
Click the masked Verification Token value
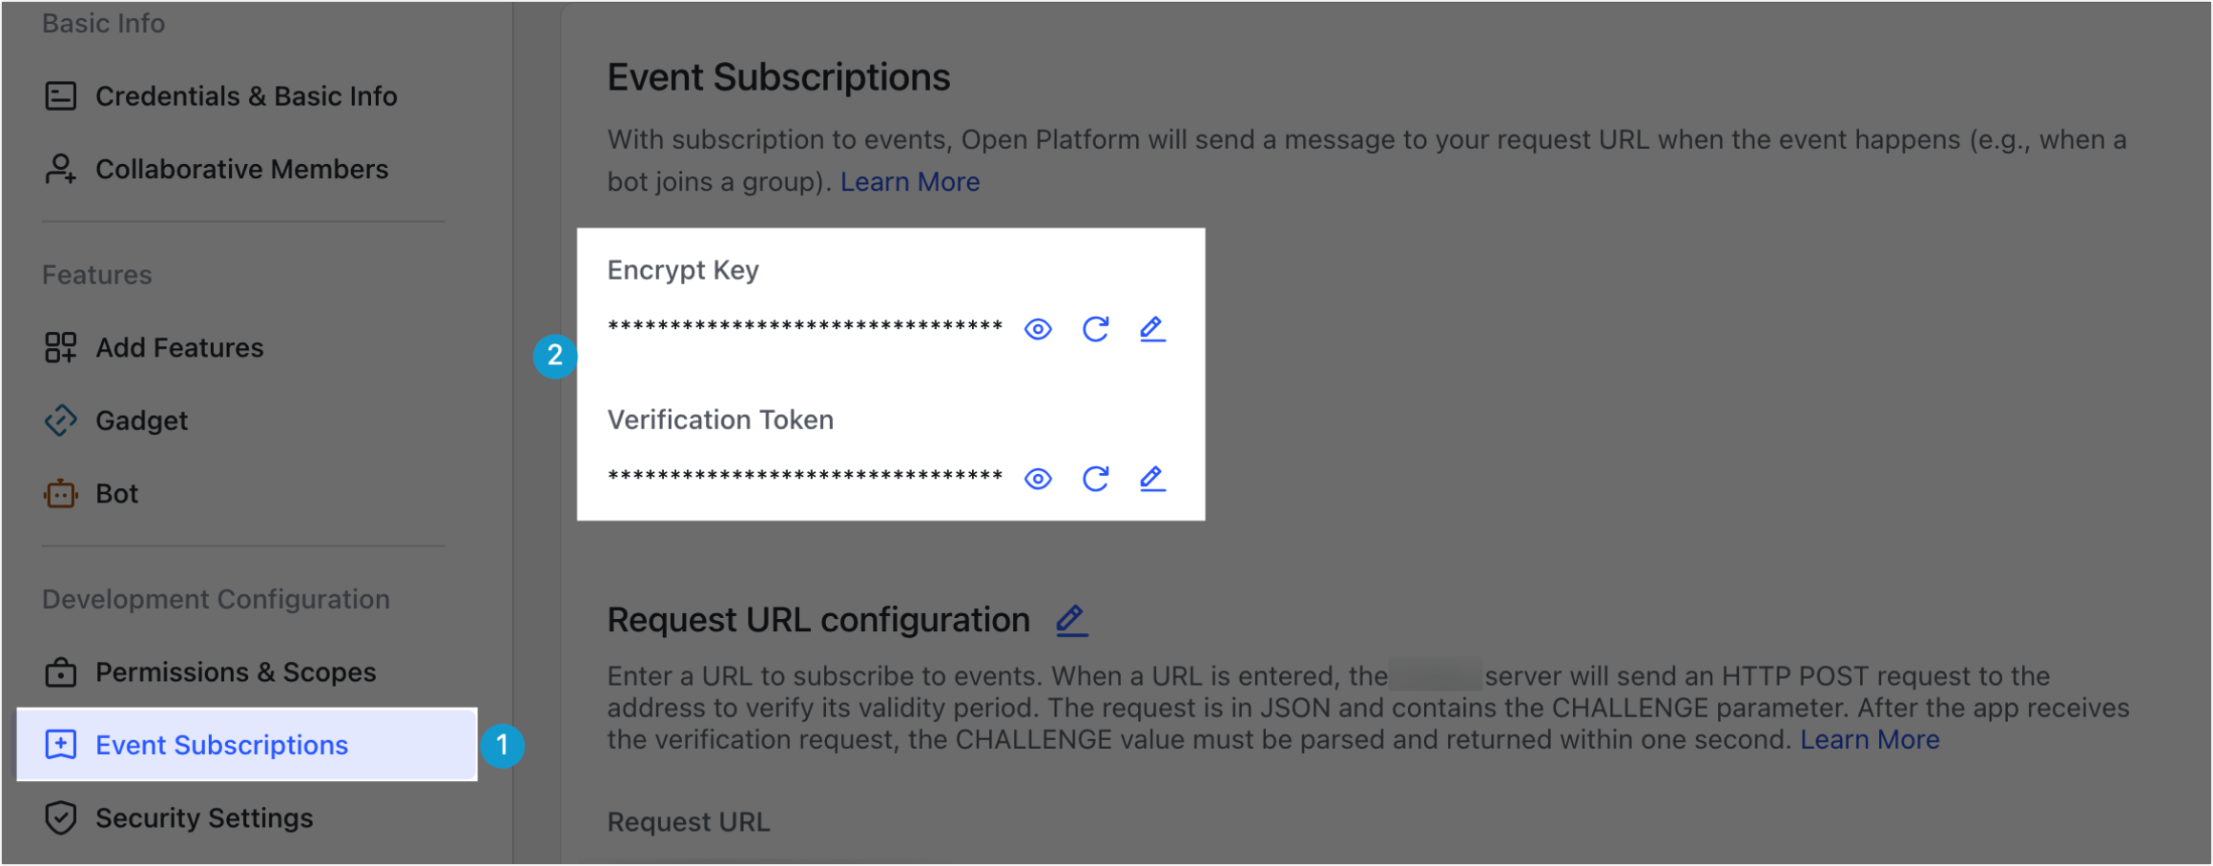(805, 477)
